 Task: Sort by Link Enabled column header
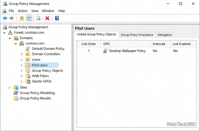click(183, 44)
